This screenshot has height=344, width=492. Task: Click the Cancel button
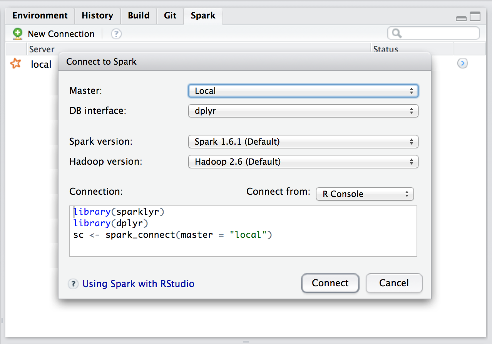click(x=394, y=283)
